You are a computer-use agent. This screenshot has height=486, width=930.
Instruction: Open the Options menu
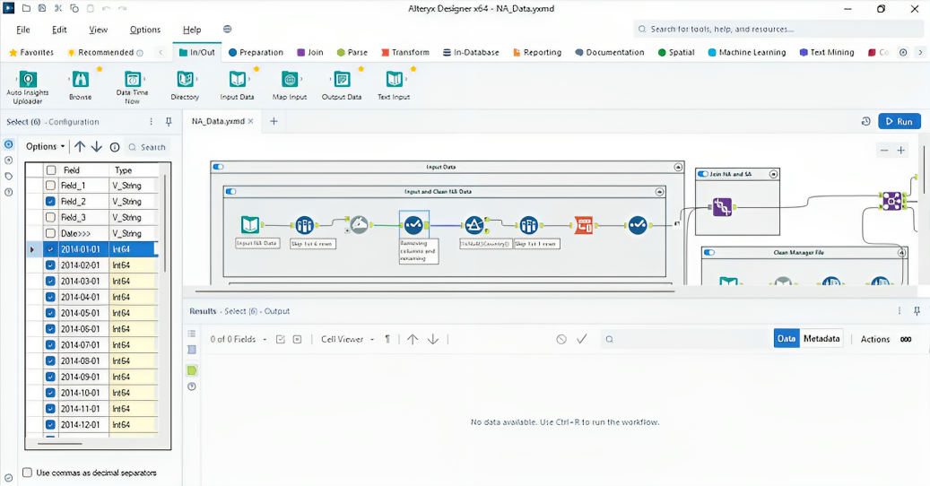point(144,30)
